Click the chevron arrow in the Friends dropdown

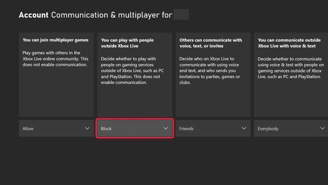pyautogui.click(x=244, y=128)
